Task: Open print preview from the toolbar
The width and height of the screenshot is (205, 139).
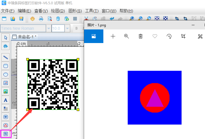Action: pos(50,19)
